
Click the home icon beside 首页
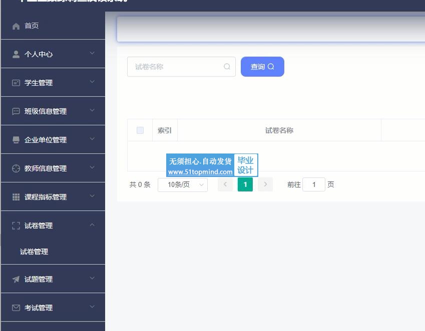click(16, 26)
